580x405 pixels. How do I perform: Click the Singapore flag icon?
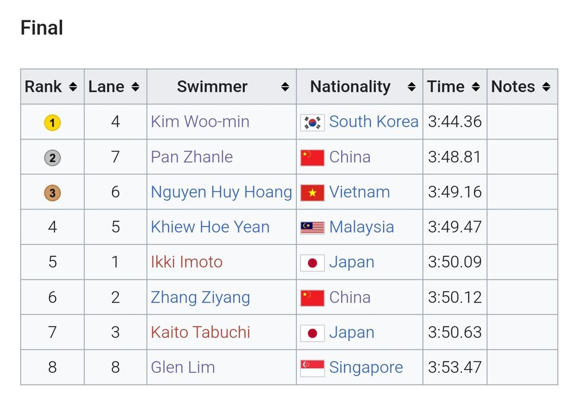click(x=313, y=368)
